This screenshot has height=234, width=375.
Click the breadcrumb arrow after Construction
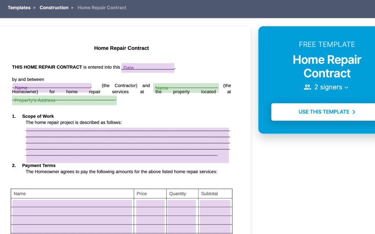pyautogui.click(x=73, y=8)
